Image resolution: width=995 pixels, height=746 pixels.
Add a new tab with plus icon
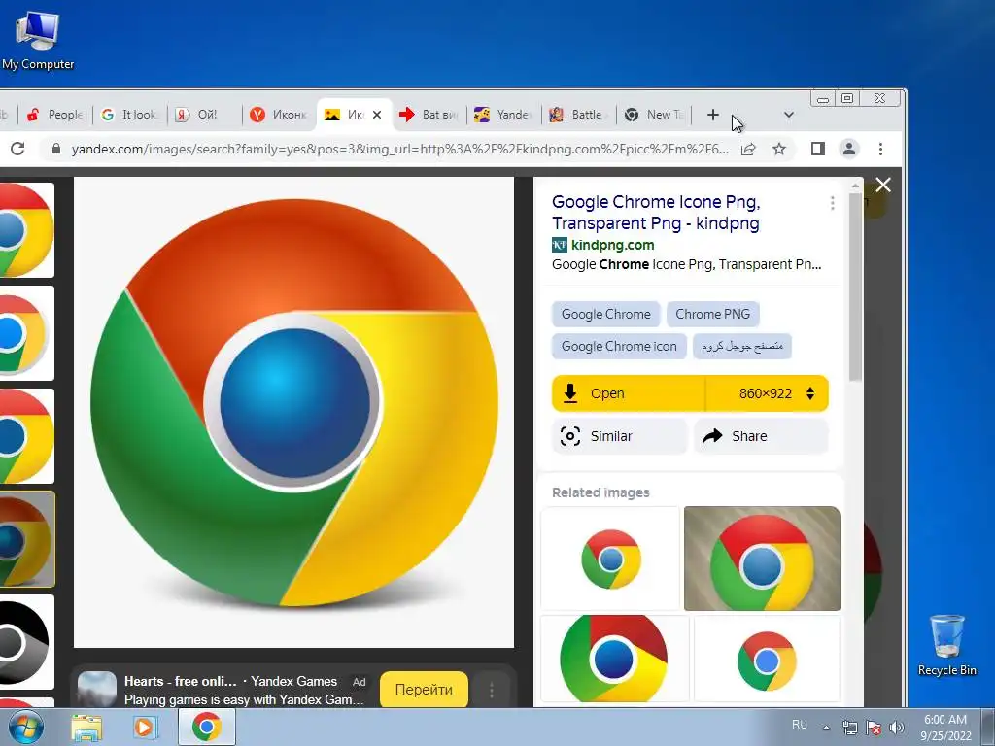click(712, 115)
